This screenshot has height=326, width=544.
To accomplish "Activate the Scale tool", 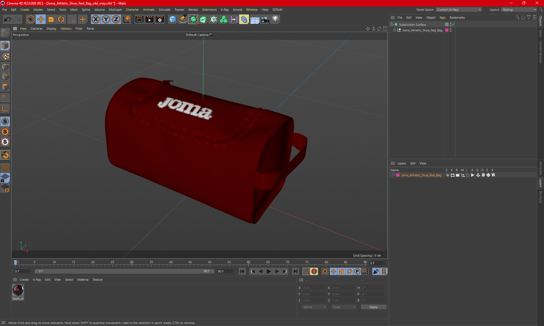I will tap(51, 19).
